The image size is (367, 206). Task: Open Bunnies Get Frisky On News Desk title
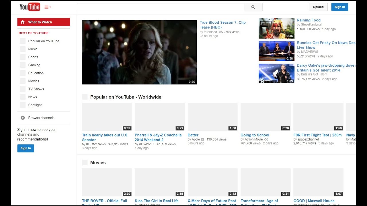(x=326, y=45)
